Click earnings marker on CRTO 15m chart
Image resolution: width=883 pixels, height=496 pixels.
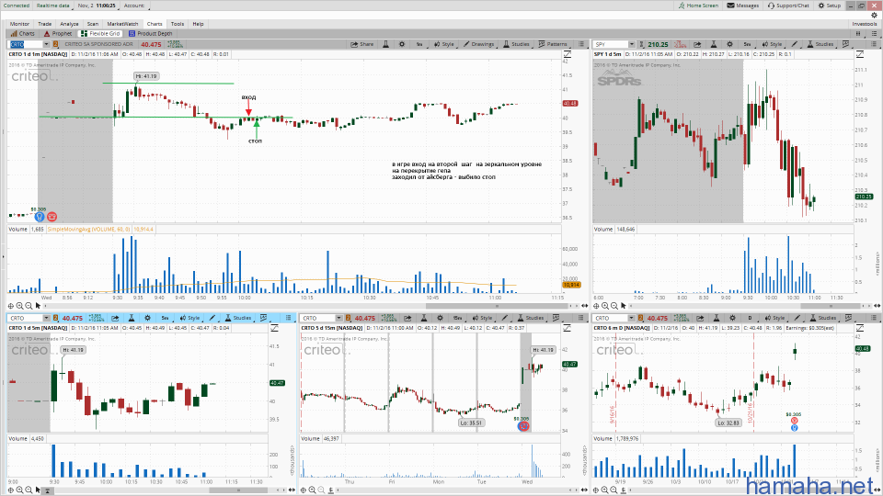click(523, 426)
